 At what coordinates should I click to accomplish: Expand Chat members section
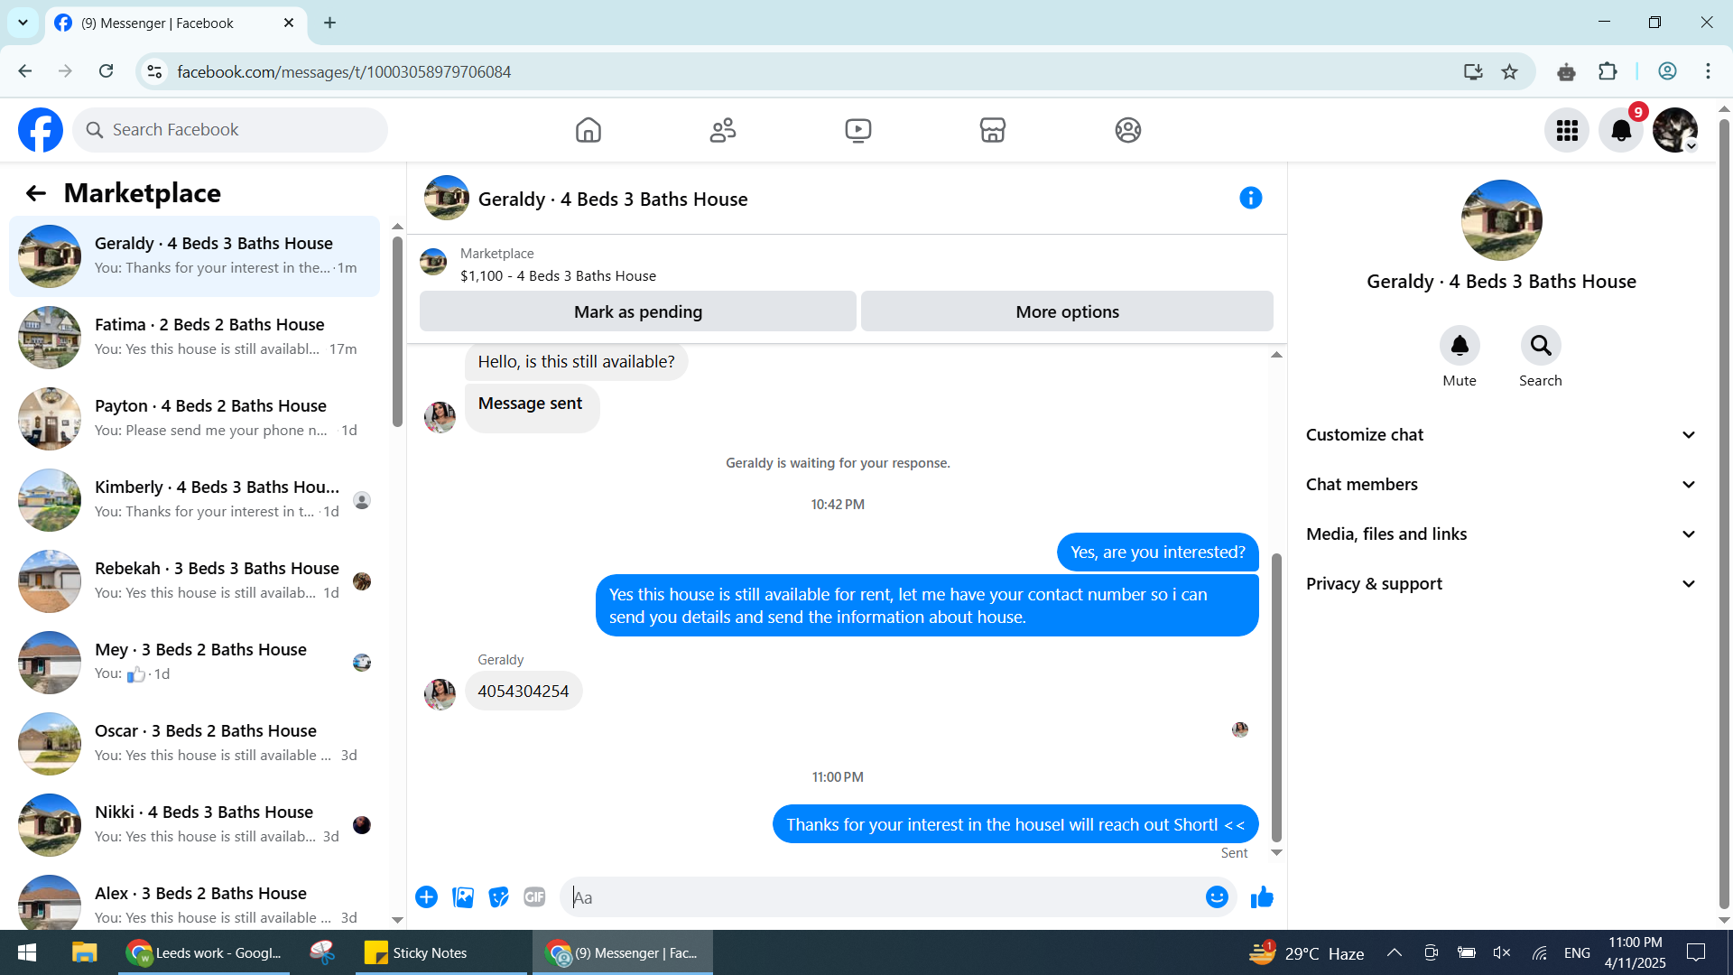1501,484
